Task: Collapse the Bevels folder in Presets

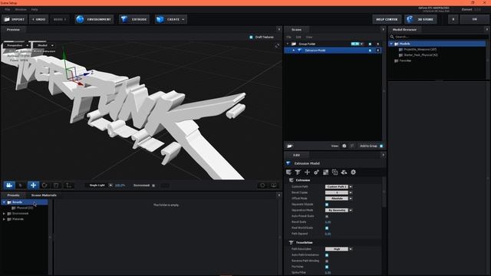Action: pyautogui.click(x=4, y=202)
